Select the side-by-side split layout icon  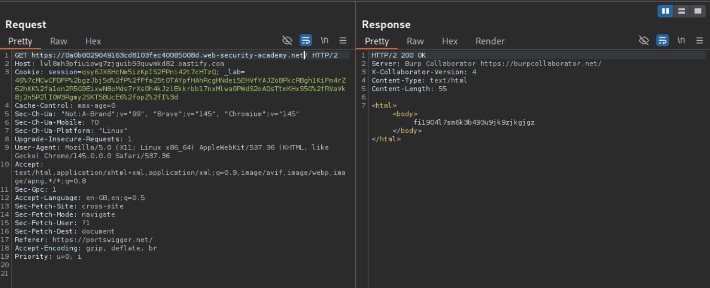[x=665, y=11]
